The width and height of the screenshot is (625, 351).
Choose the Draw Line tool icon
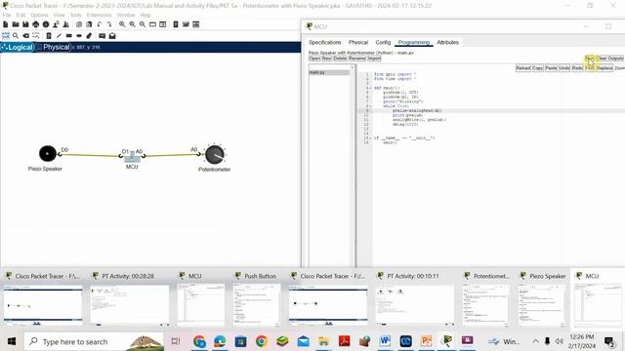click(x=59, y=36)
